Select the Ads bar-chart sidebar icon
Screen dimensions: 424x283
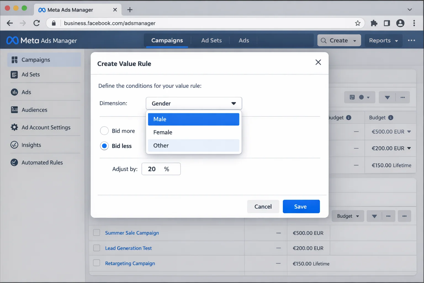point(14,92)
